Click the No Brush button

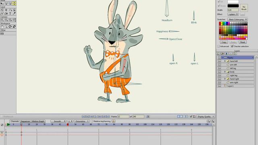[244, 8]
